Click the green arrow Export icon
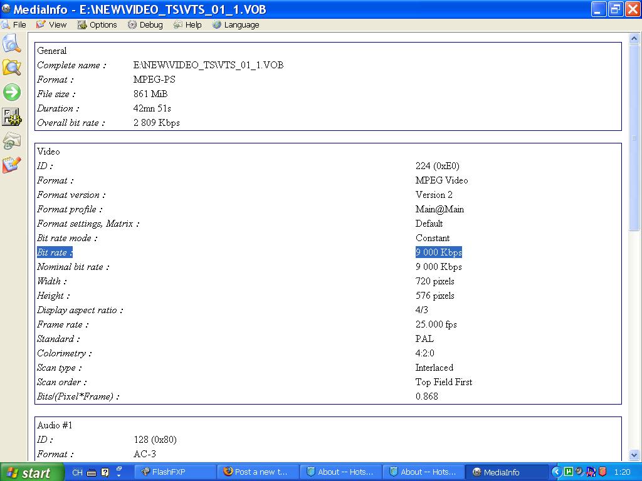642x481 pixels. tap(12, 92)
